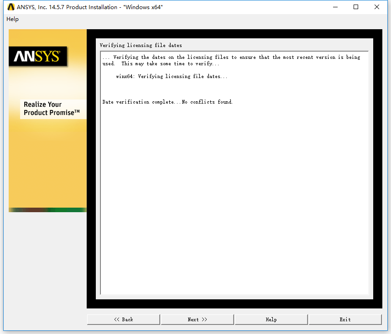Open installer Help button at the bottom
The width and height of the screenshot is (391, 334).
271,319
